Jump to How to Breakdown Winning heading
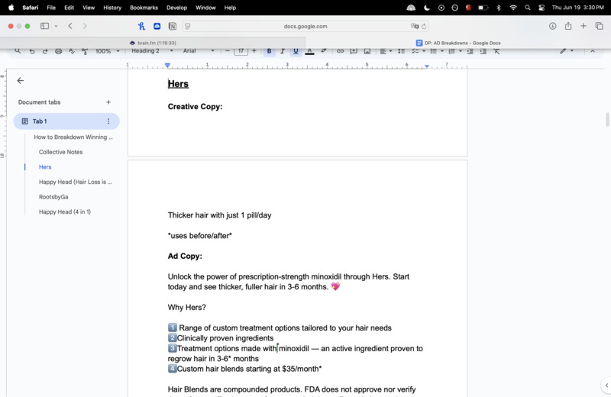This screenshot has width=611, height=397. pyautogui.click(x=73, y=137)
